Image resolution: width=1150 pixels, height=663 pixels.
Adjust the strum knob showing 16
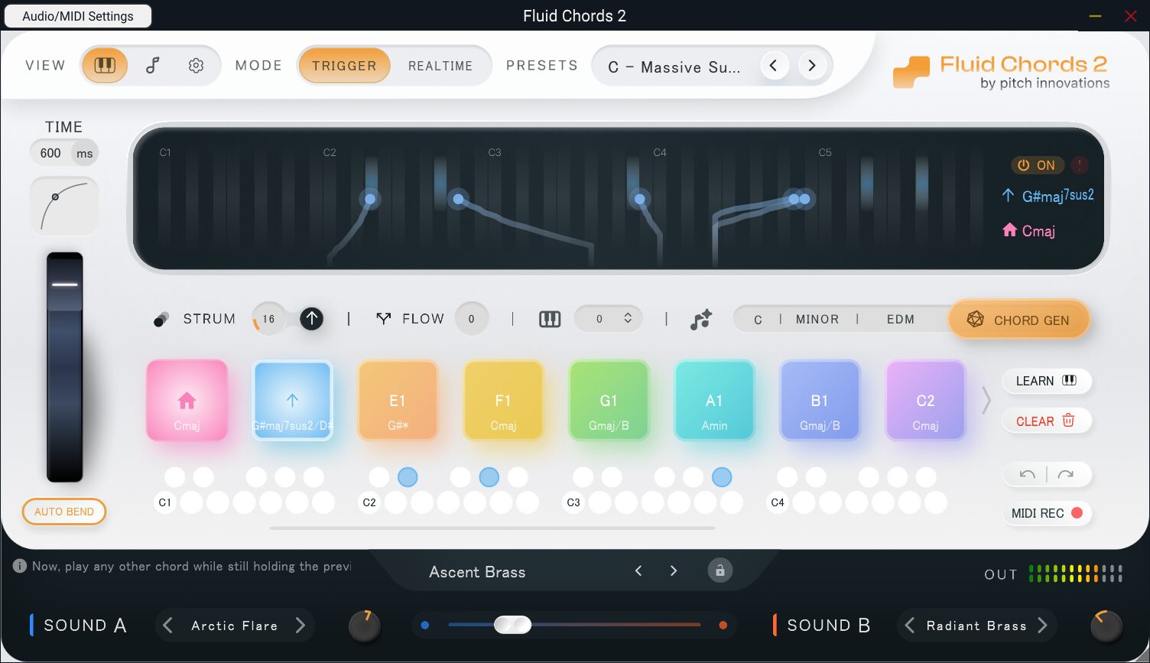click(x=268, y=319)
